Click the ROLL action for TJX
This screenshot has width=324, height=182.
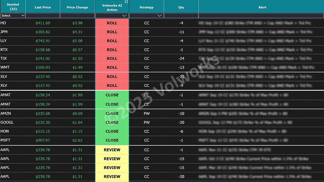112,58
